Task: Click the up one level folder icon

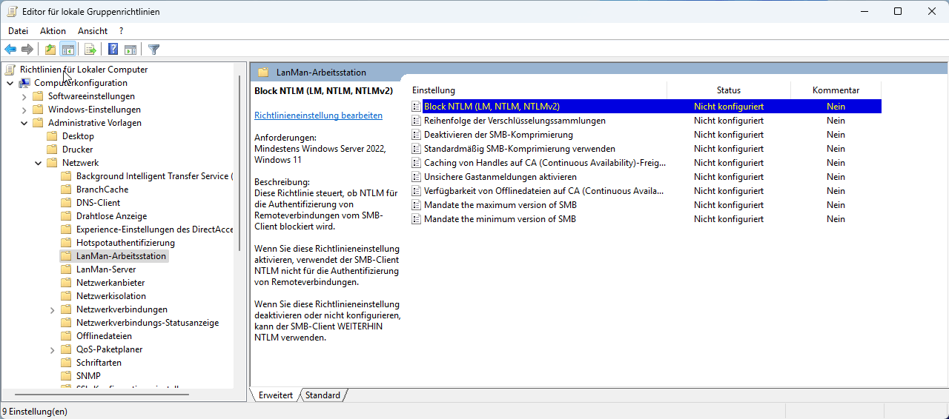Action: pyautogui.click(x=50, y=50)
